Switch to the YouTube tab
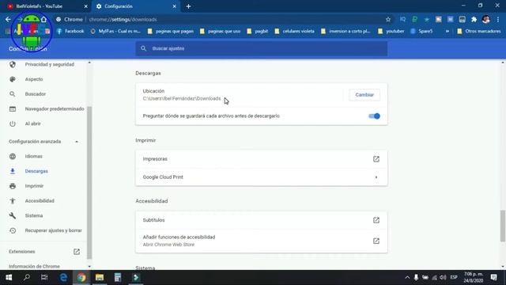Screen dimensions: 506x285 click(46, 6)
